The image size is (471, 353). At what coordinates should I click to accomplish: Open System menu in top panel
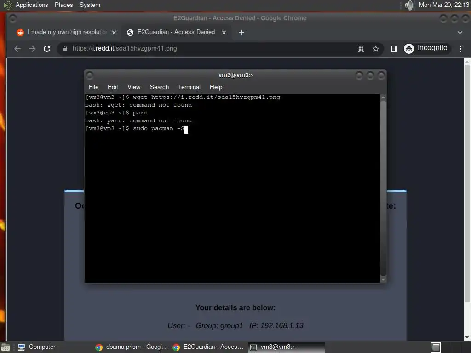point(90,5)
